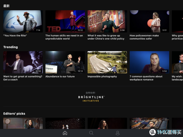Play the workplace romance talk thumbnail

[149, 62]
